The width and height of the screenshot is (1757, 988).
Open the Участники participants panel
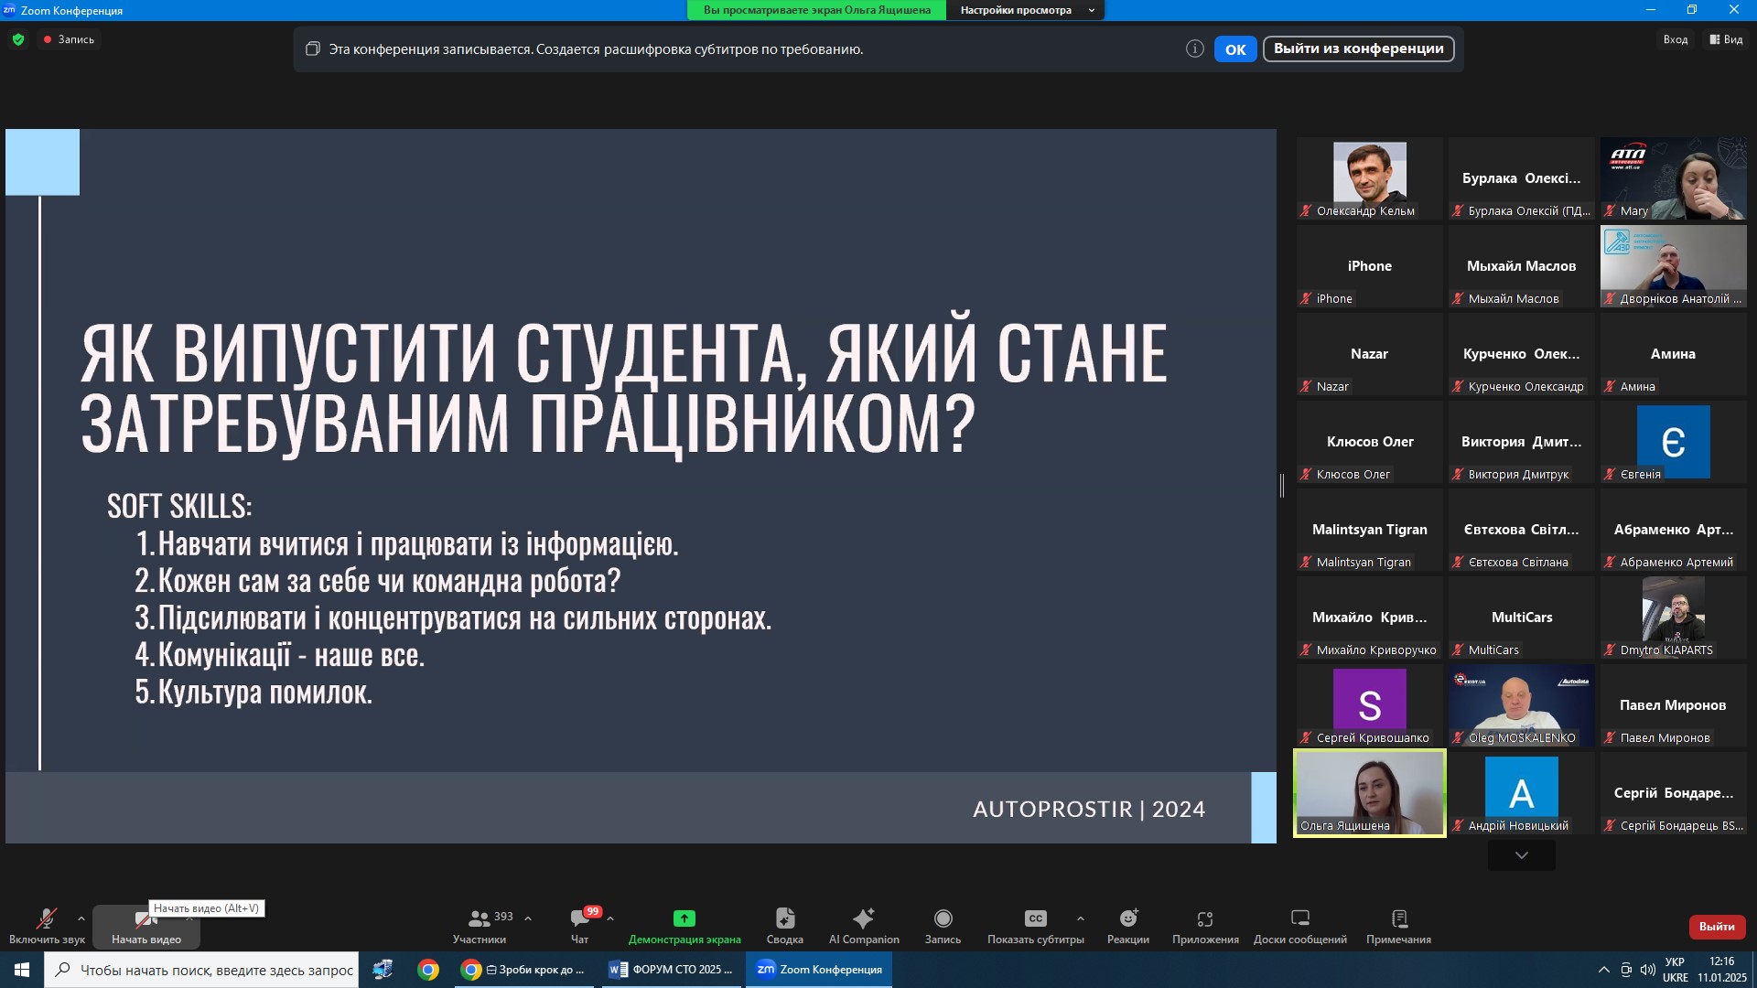pyautogui.click(x=480, y=926)
